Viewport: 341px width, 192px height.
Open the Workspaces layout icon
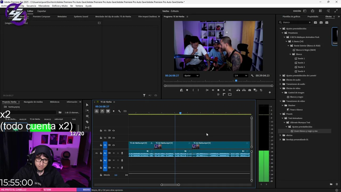point(305,11)
